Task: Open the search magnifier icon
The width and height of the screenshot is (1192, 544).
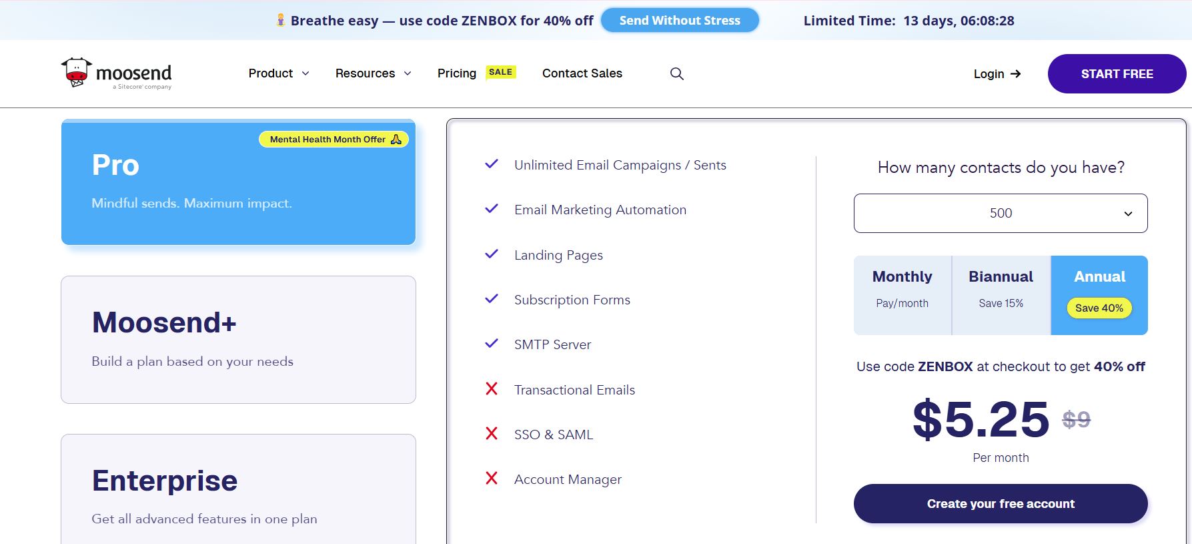Action: pyautogui.click(x=676, y=73)
